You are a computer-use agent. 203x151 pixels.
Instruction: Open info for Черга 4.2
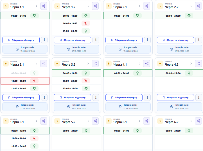pos(199,97)
